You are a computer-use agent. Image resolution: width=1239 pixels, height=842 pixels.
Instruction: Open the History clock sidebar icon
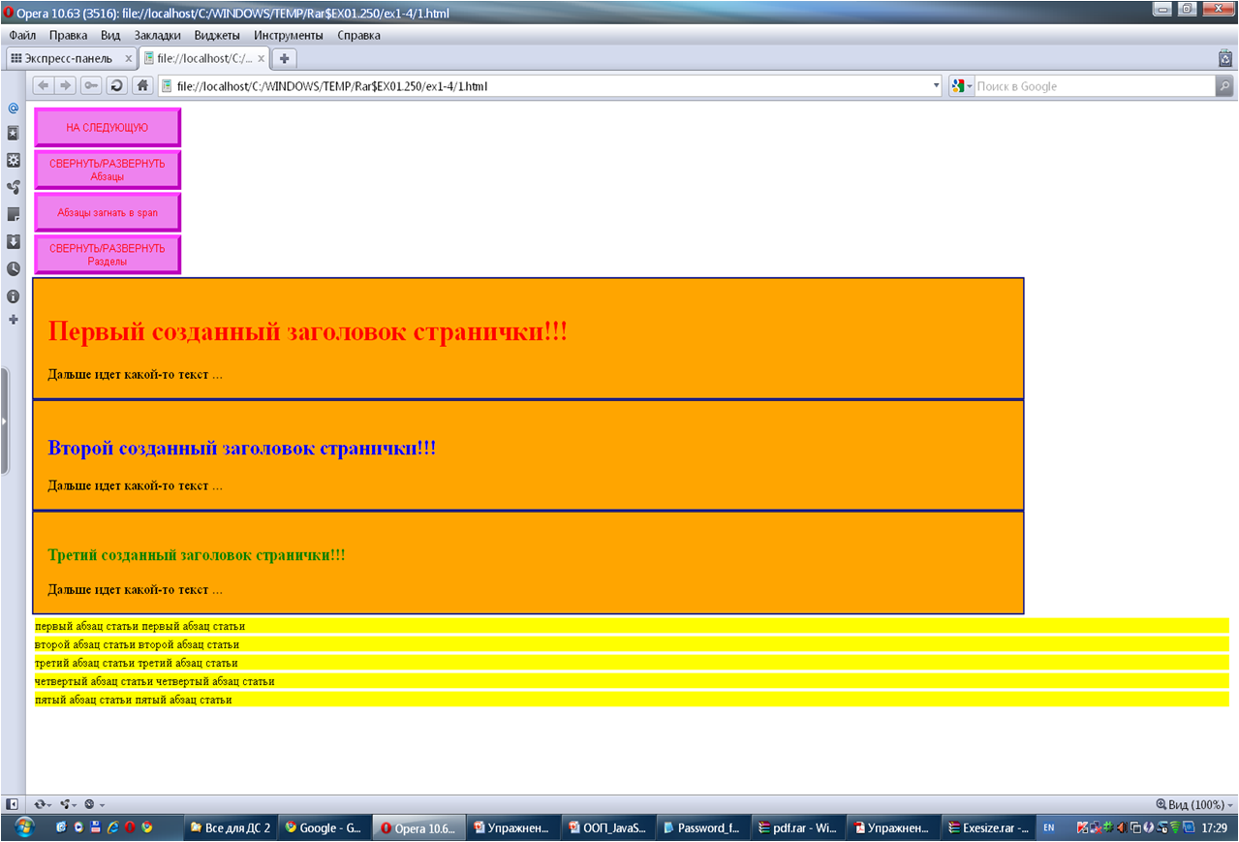tap(14, 268)
